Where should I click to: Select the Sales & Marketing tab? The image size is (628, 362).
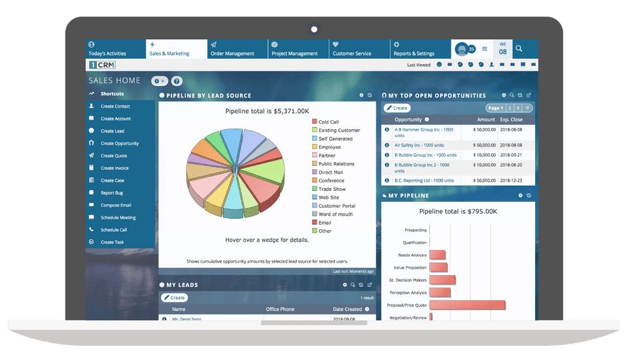[x=177, y=49]
